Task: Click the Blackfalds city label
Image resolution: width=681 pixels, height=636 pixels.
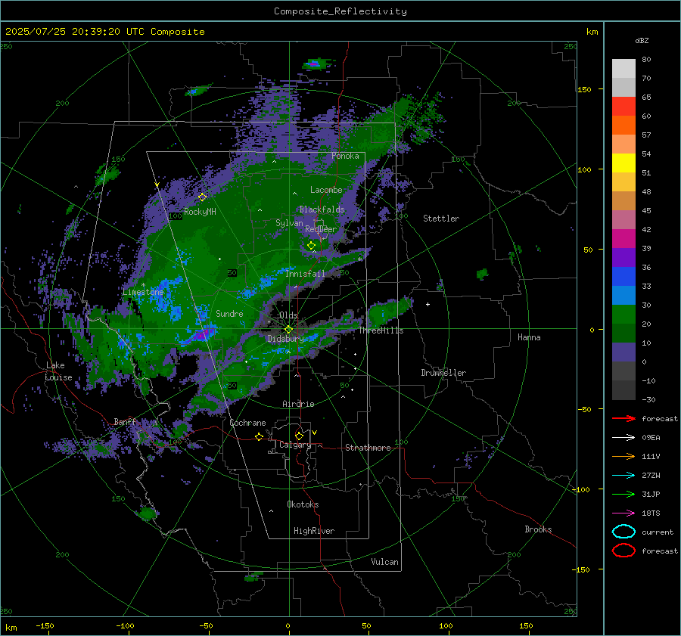Action: [x=322, y=209]
